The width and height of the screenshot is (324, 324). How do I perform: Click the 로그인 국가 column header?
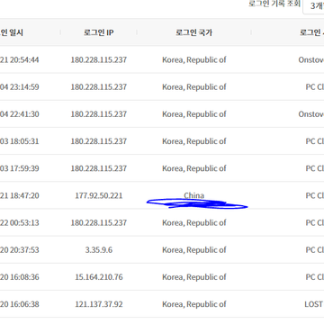[x=193, y=32]
